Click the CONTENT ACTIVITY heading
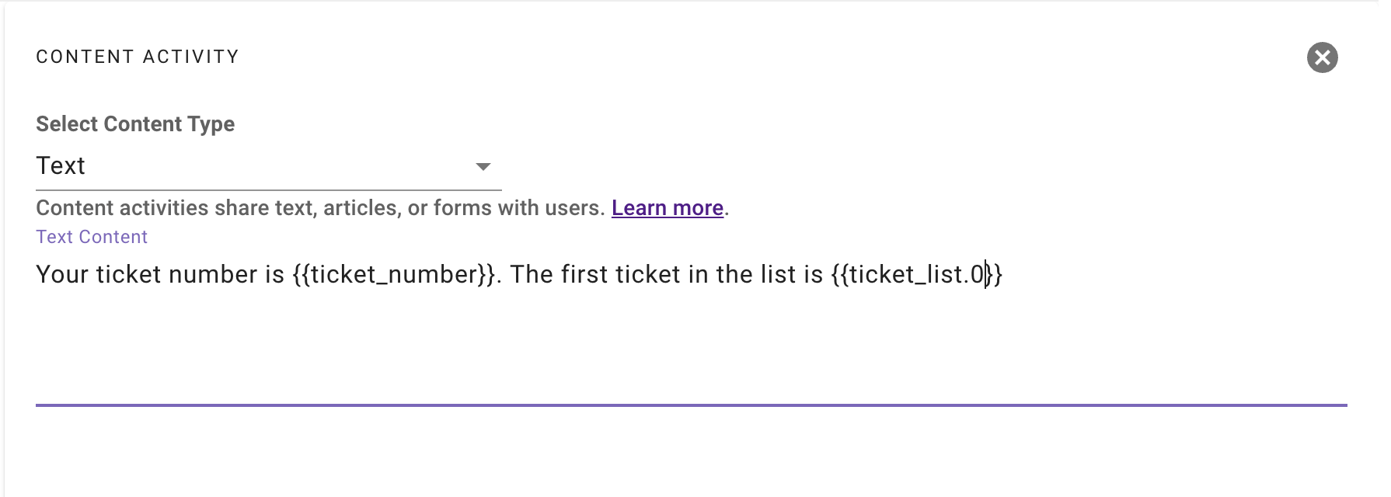The image size is (1391, 497). tap(138, 57)
